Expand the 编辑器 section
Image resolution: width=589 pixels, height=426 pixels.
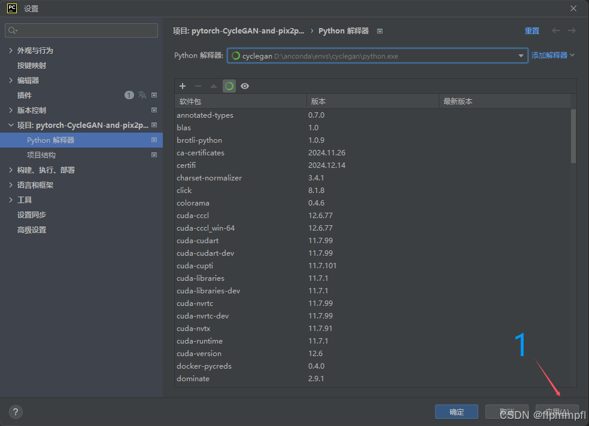coord(11,80)
